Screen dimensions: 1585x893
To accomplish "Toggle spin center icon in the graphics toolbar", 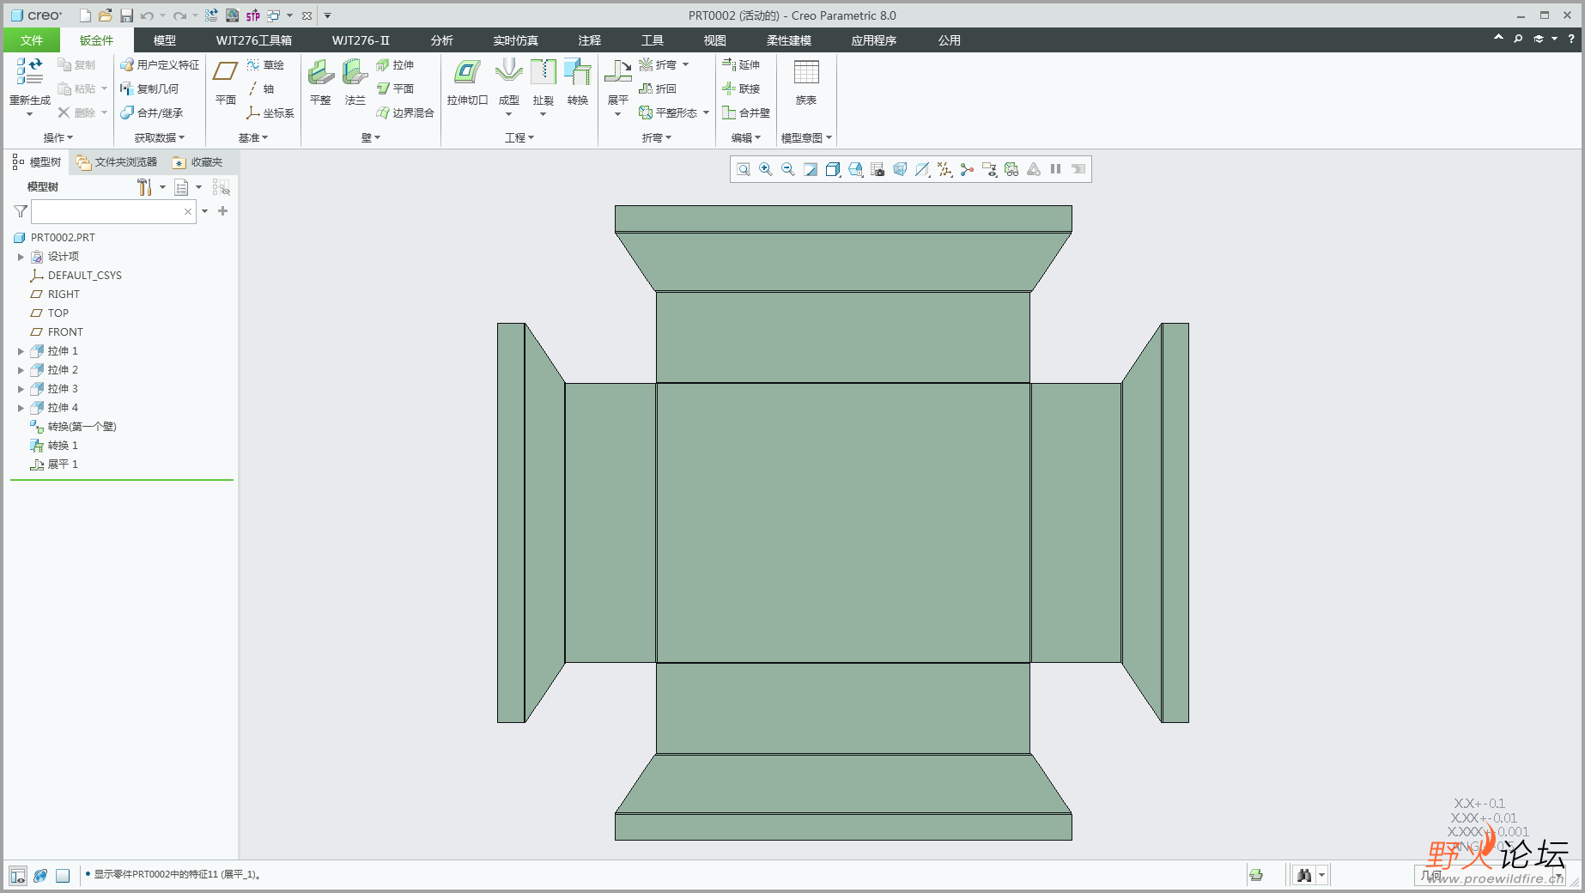I will 967,169.
